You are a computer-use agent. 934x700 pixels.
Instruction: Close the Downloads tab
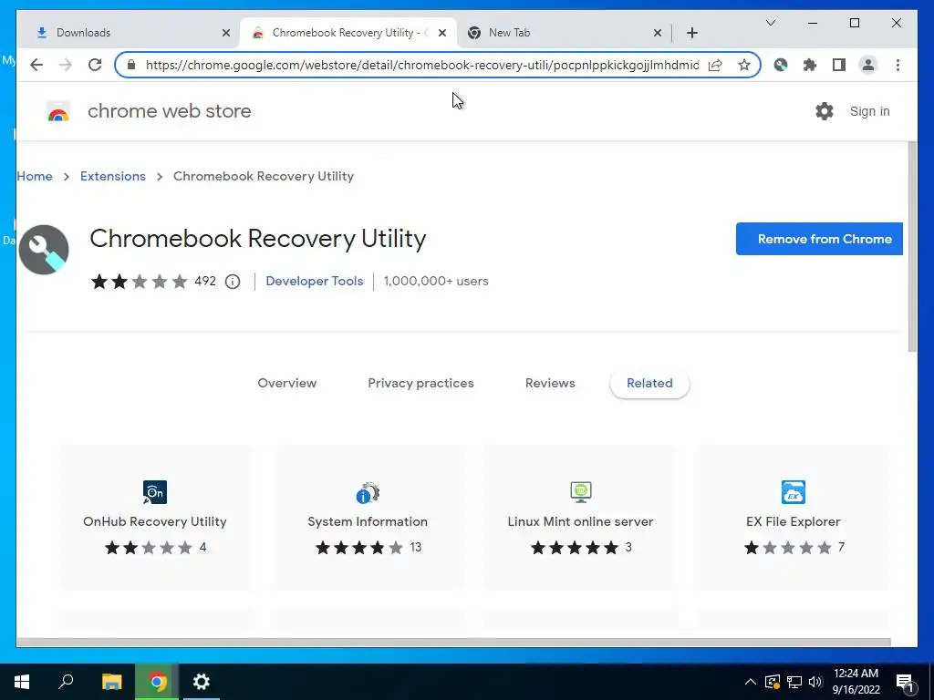click(226, 33)
